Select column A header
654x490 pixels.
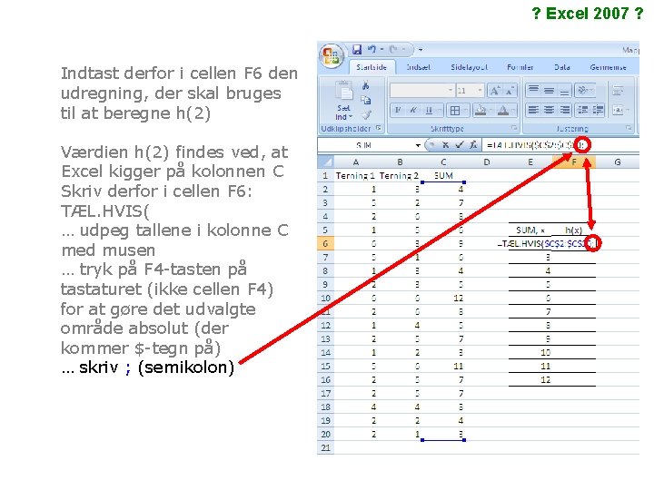[356, 162]
